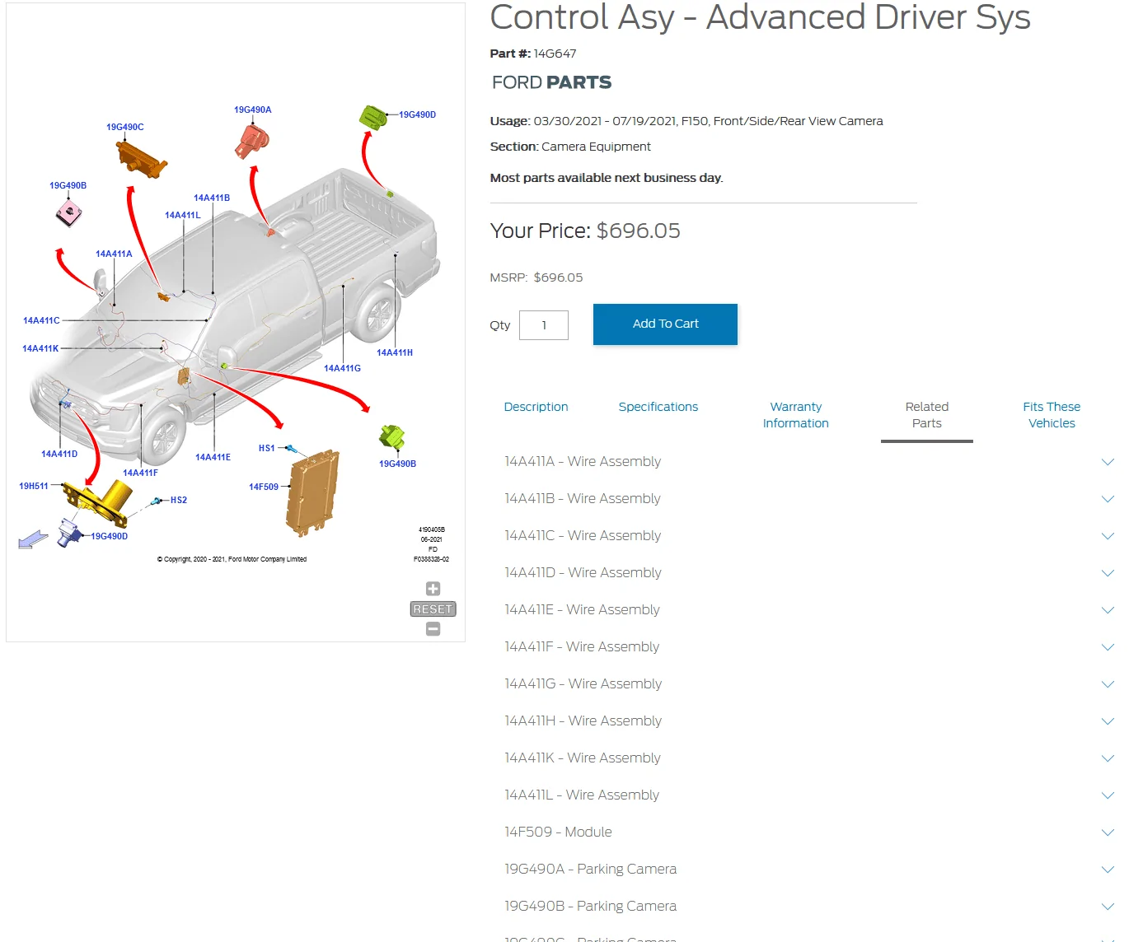
Task: Switch to the Warranty Information tab
Action: pyautogui.click(x=795, y=415)
